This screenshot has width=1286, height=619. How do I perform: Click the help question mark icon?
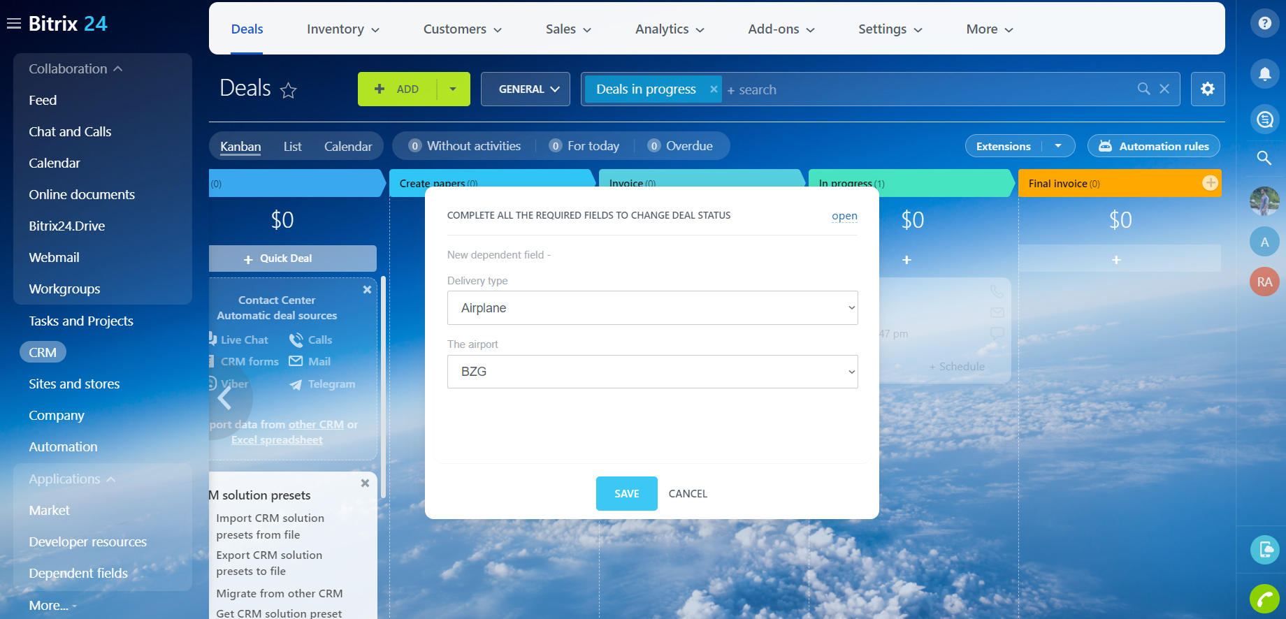pos(1264,23)
